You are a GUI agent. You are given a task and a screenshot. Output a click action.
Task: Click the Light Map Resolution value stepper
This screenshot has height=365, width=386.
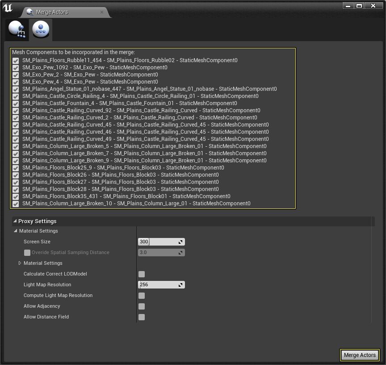[x=180, y=284]
